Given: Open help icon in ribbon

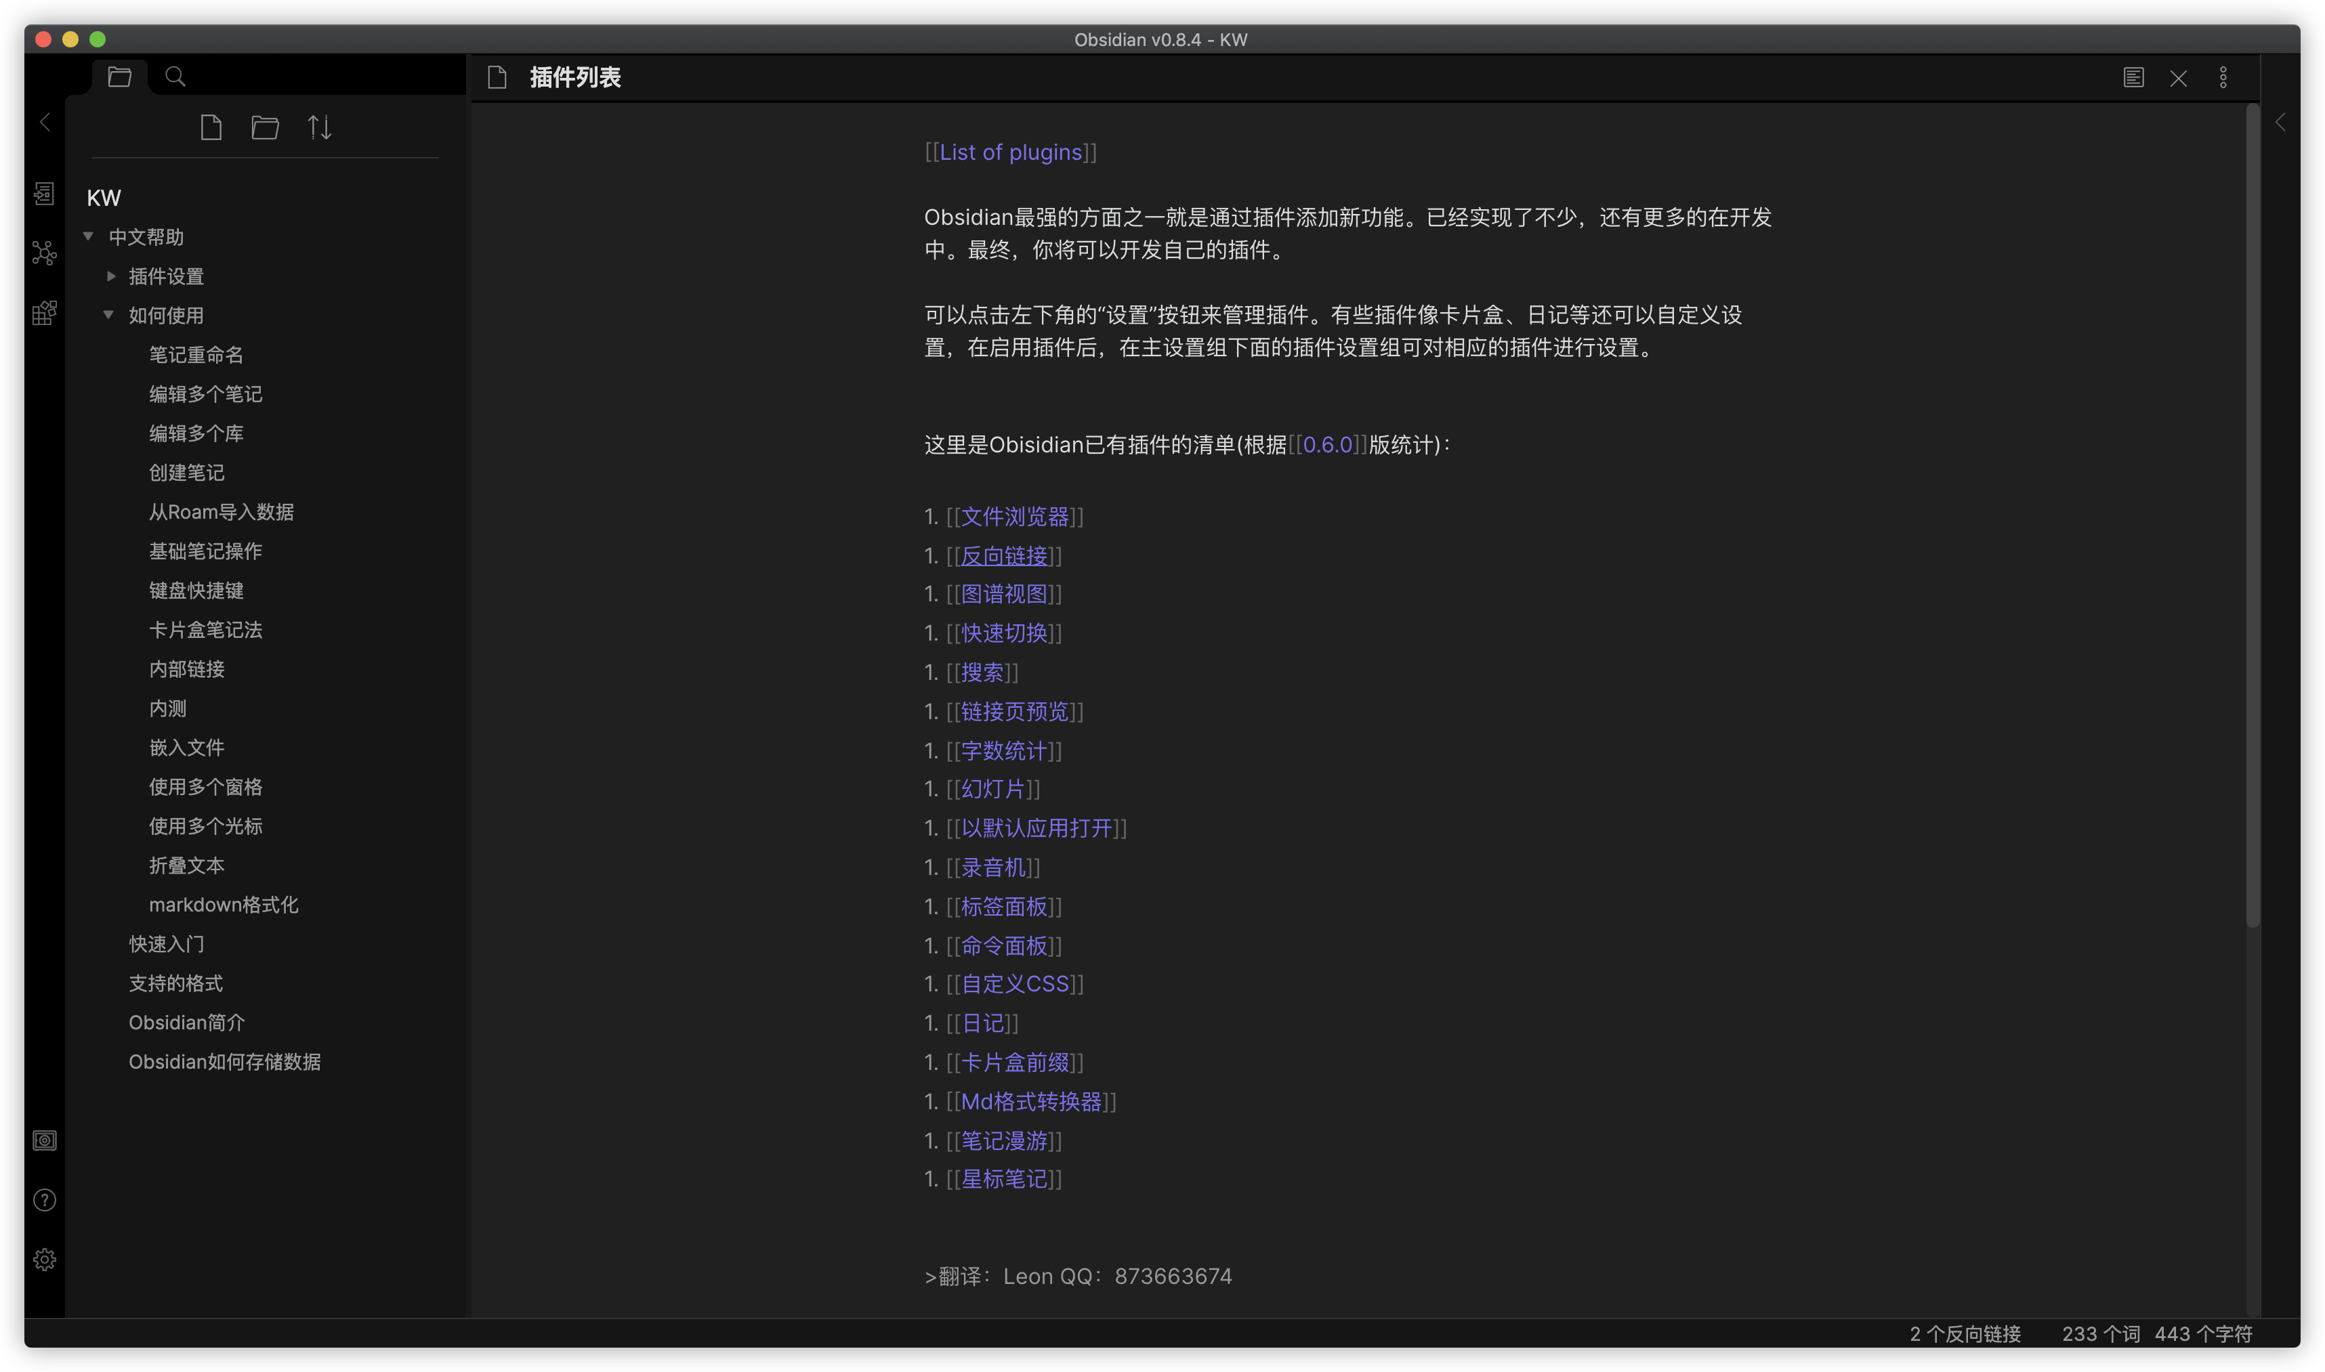Looking at the screenshot, I should point(45,1200).
